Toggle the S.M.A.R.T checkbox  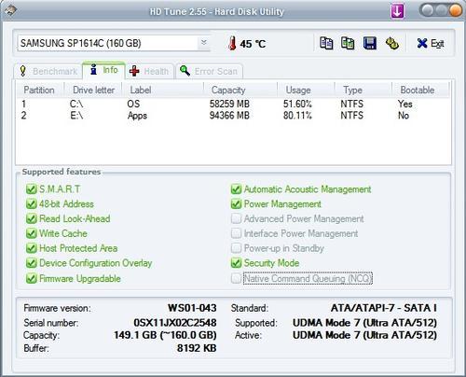point(32,188)
